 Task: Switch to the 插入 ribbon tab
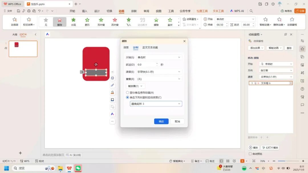(x=84, y=11)
